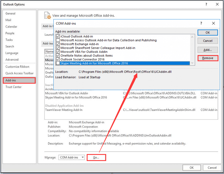Open the Advanced options category
Screen dimensions: 224x174
pos(12,60)
